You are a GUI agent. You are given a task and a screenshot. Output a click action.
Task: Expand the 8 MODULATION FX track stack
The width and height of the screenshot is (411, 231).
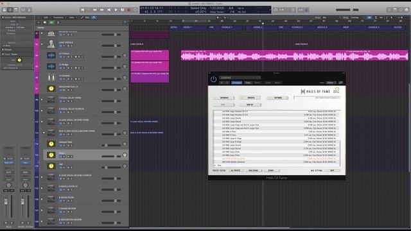[42, 188]
